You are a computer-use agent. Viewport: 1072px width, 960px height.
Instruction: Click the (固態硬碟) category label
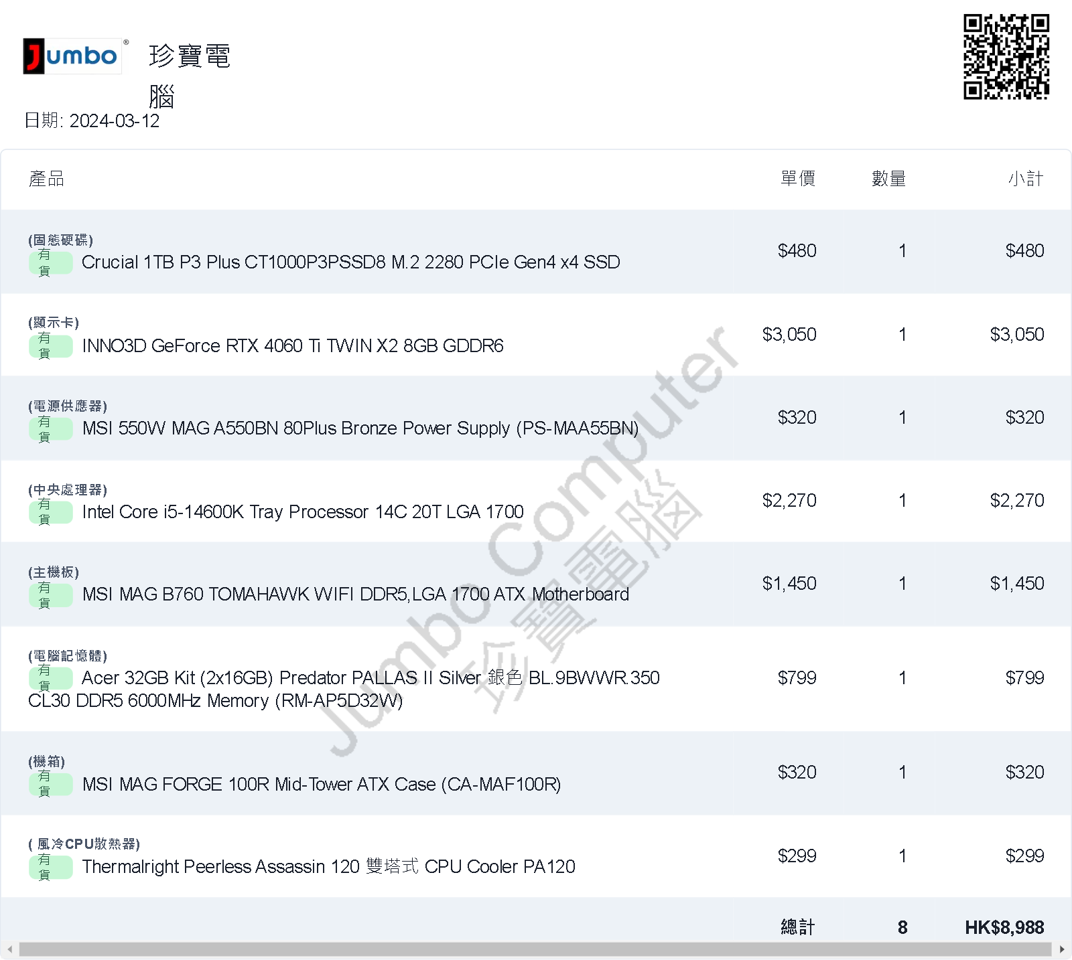(61, 240)
